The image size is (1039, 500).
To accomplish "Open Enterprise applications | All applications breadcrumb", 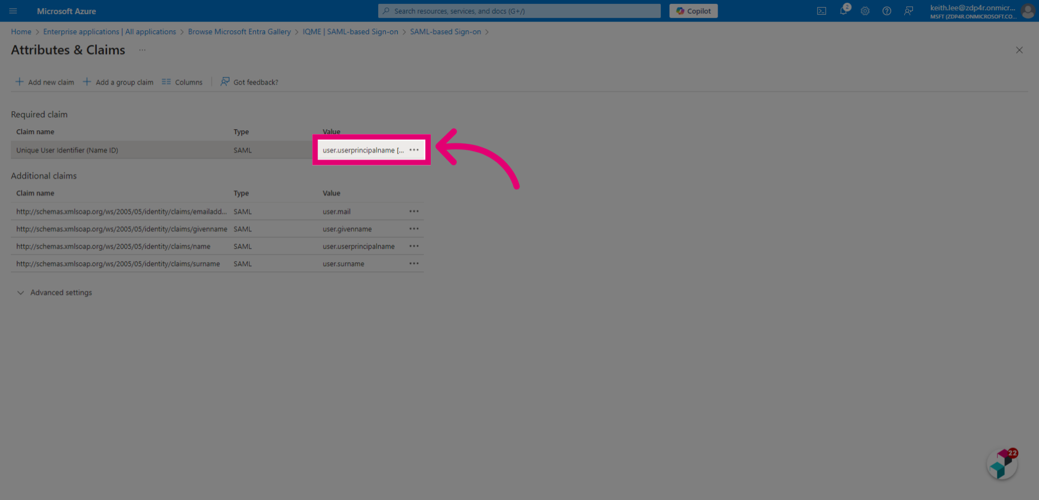I will [109, 32].
